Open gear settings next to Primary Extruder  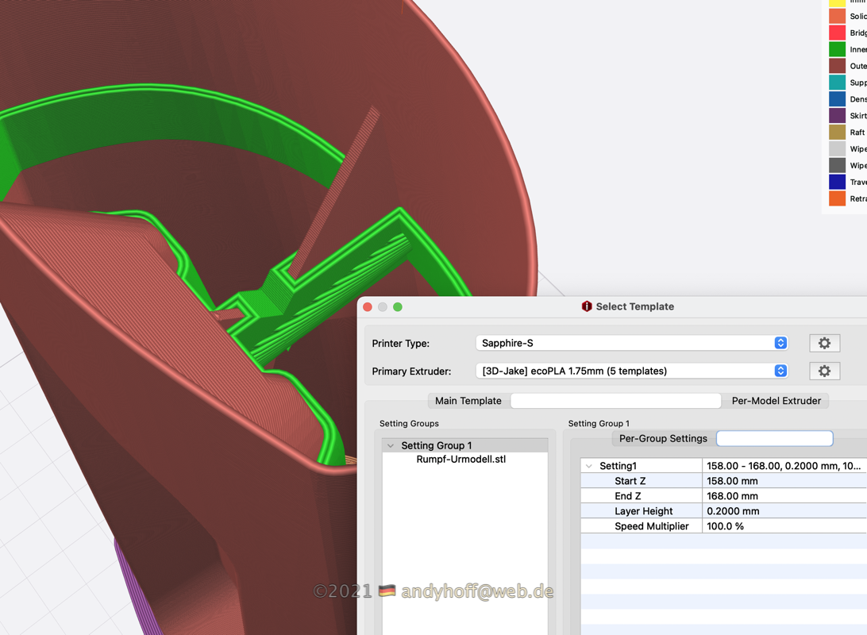[824, 371]
